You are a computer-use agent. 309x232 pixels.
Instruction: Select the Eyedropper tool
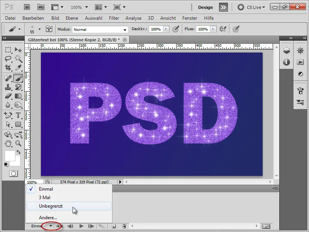[18, 68]
